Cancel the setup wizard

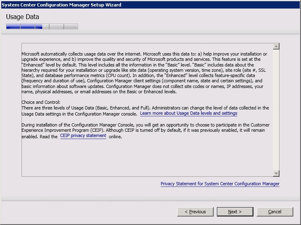[275, 212]
